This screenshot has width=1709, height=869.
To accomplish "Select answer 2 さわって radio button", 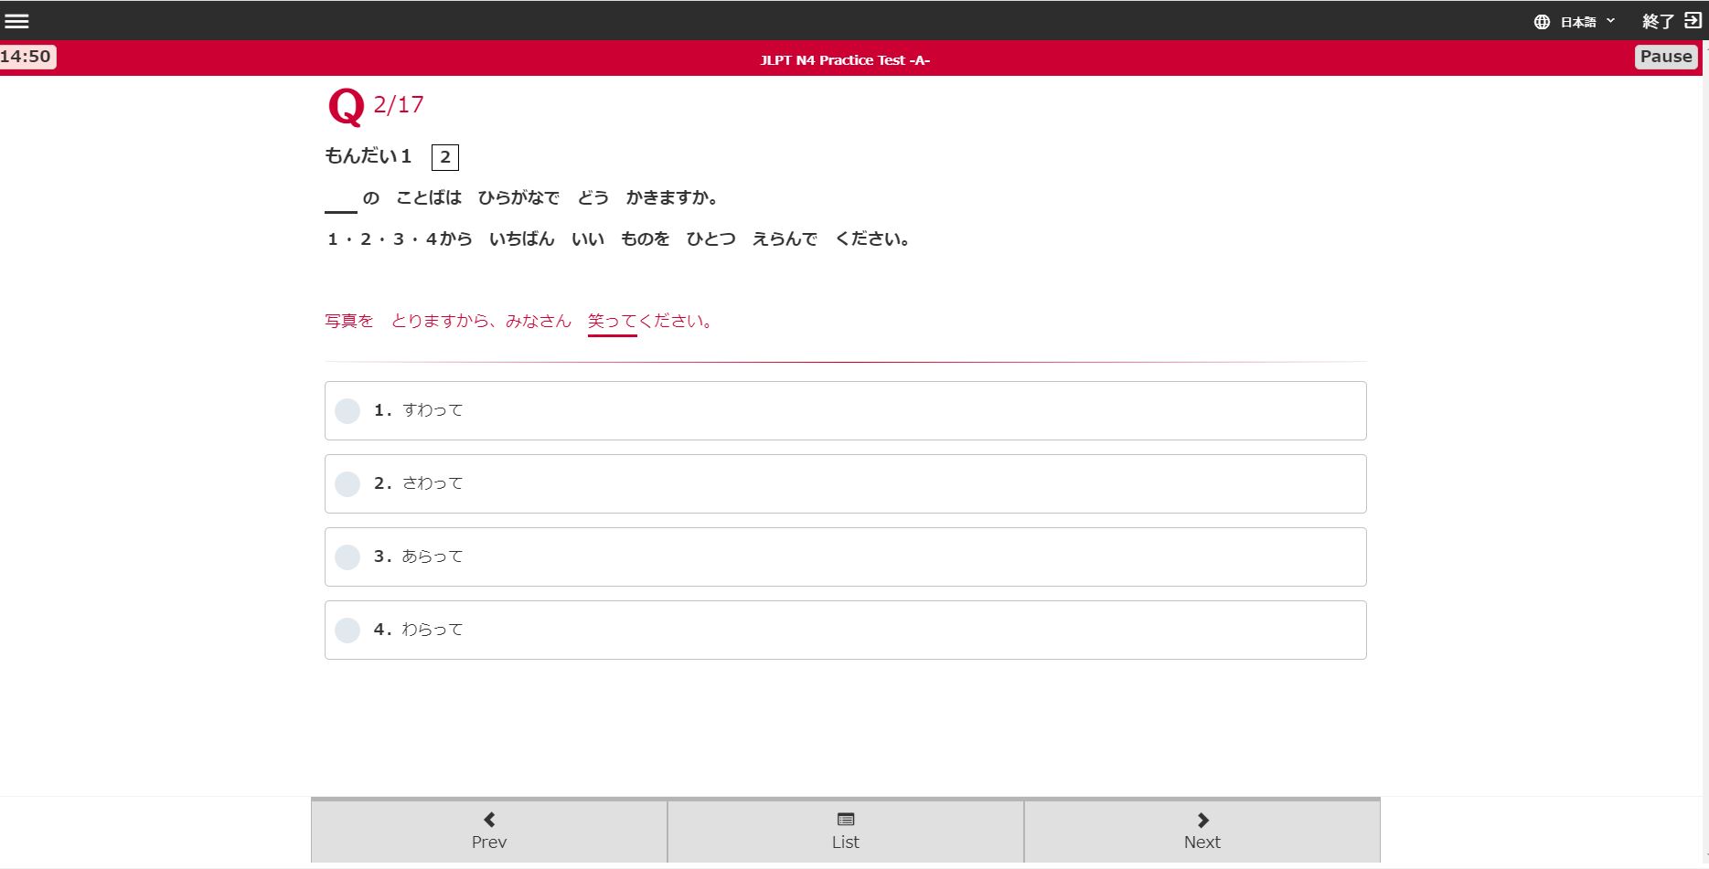I will (347, 484).
